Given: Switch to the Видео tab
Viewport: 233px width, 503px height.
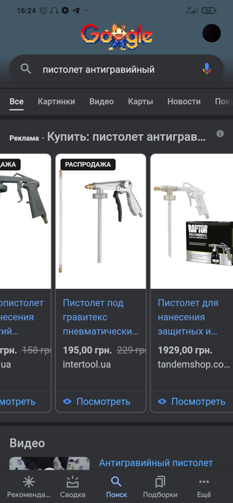Looking at the screenshot, I should 102,102.
